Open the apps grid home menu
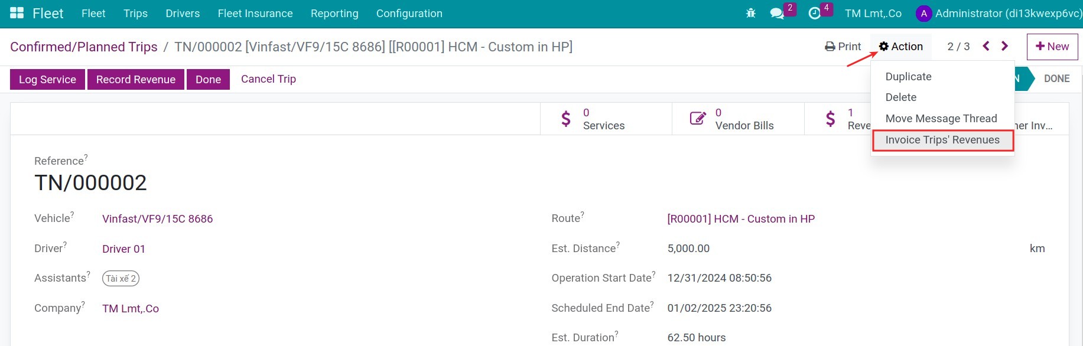1083x346 pixels. [17, 13]
